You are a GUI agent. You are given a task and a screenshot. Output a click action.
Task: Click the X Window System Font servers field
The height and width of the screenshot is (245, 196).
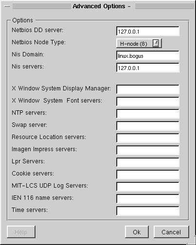pos(148,102)
